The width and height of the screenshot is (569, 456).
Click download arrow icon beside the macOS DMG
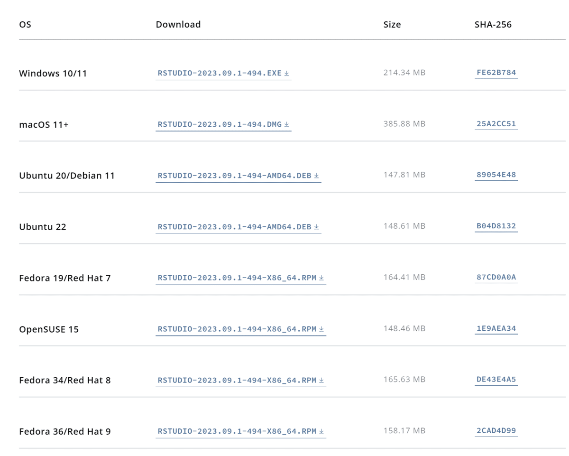(x=287, y=125)
